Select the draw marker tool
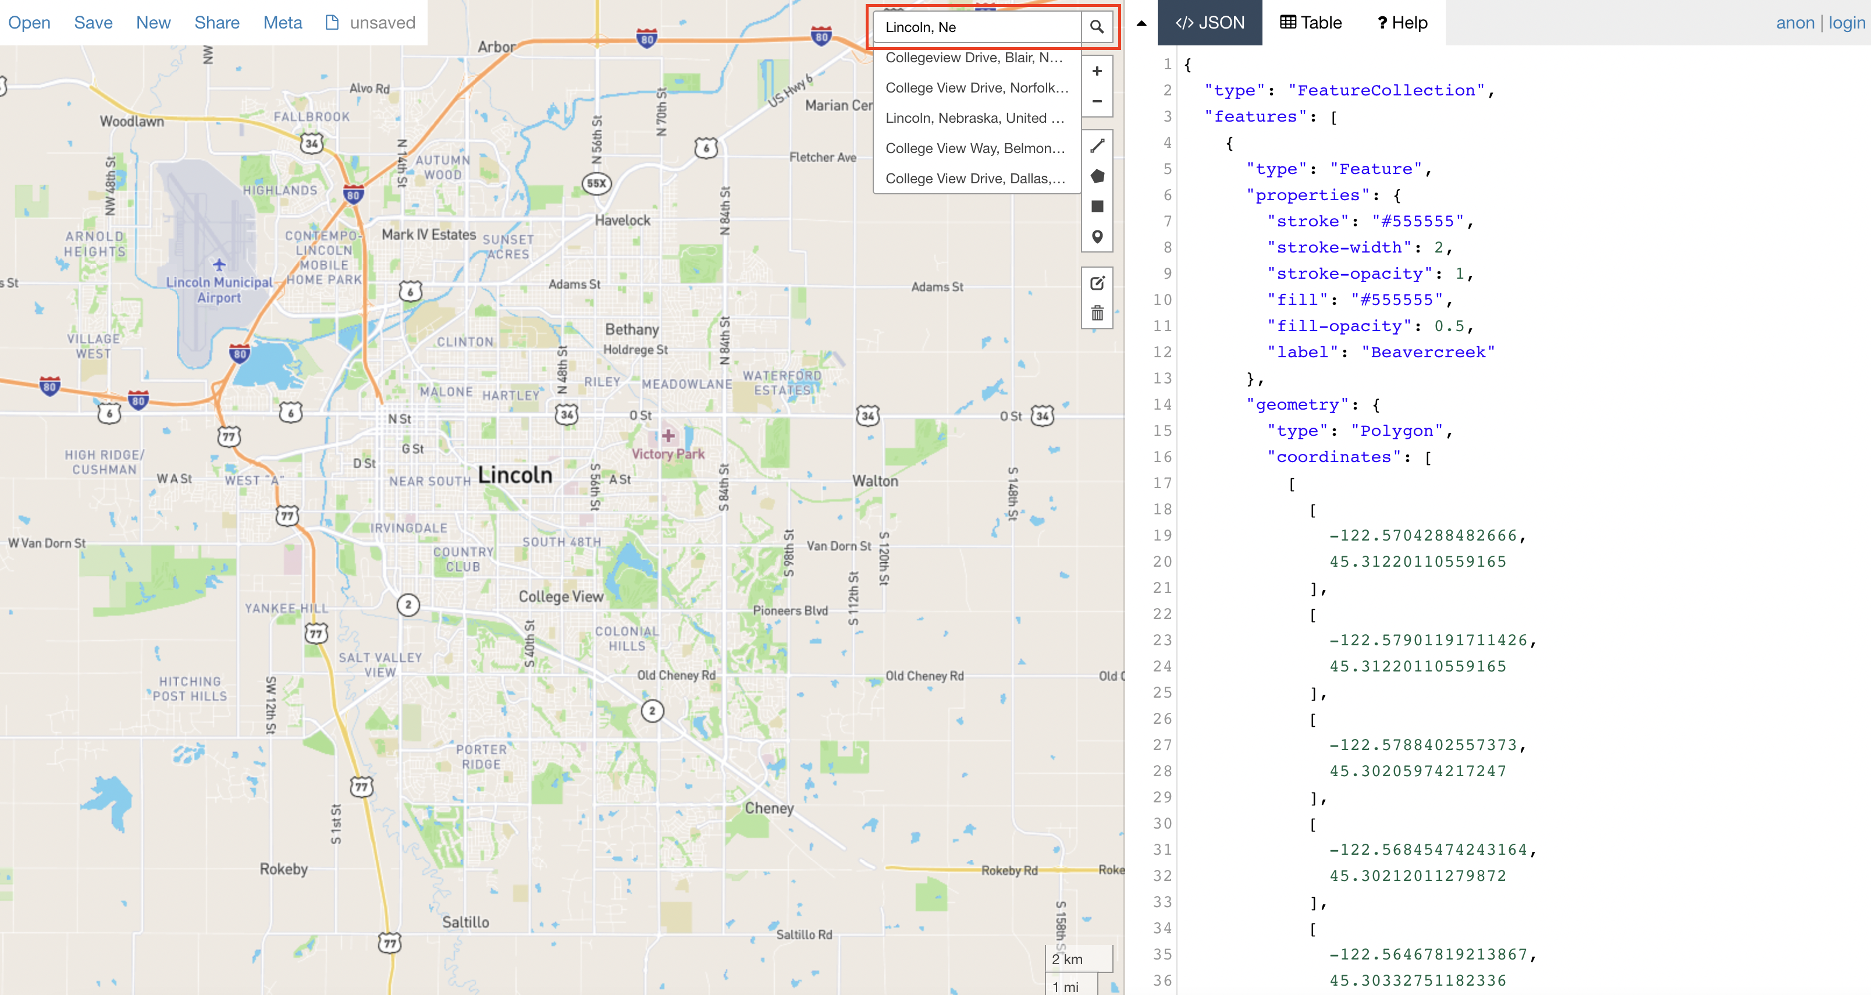This screenshot has height=995, width=1871. (1097, 237)
